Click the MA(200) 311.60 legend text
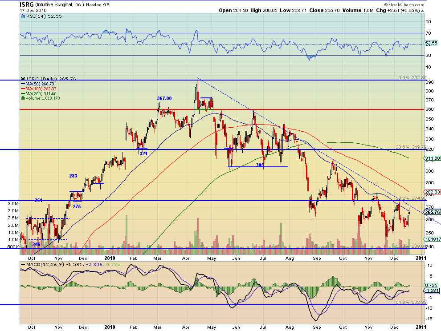 click(41, 93)
